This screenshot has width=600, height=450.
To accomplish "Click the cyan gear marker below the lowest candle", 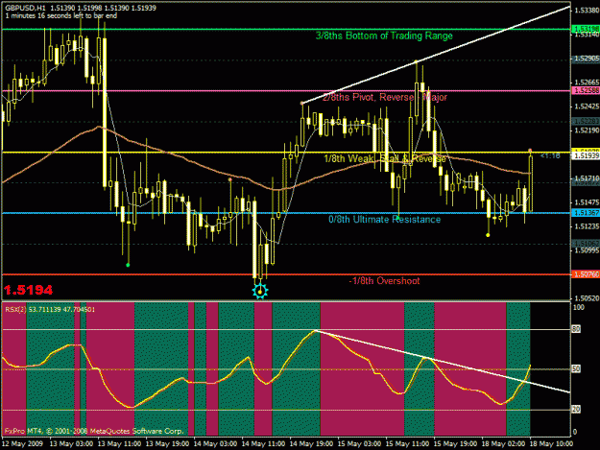I will [260, 292].
